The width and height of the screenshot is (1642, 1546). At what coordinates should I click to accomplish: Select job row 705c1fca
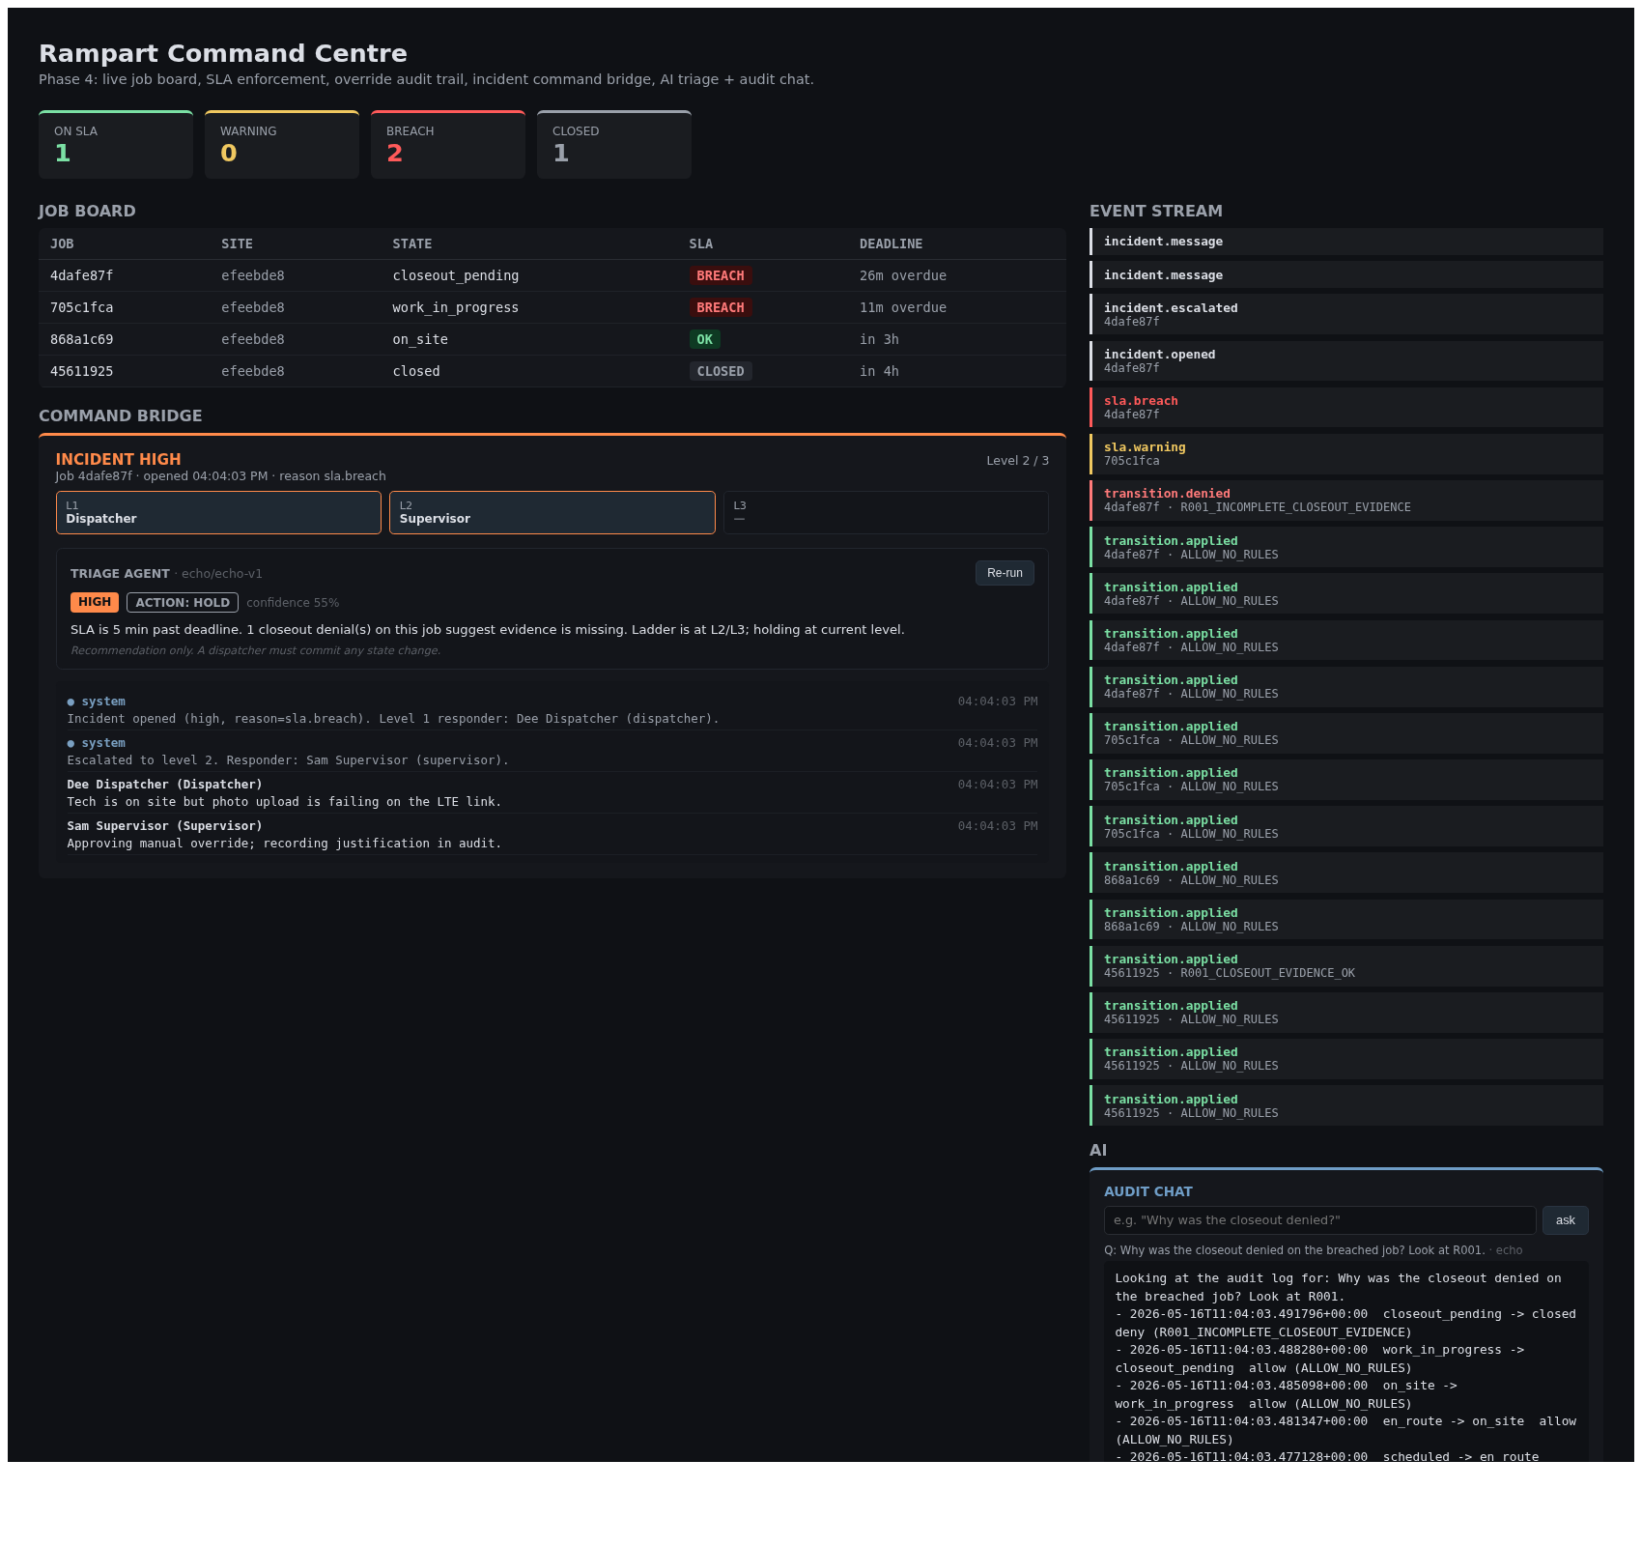coord(552,307)
